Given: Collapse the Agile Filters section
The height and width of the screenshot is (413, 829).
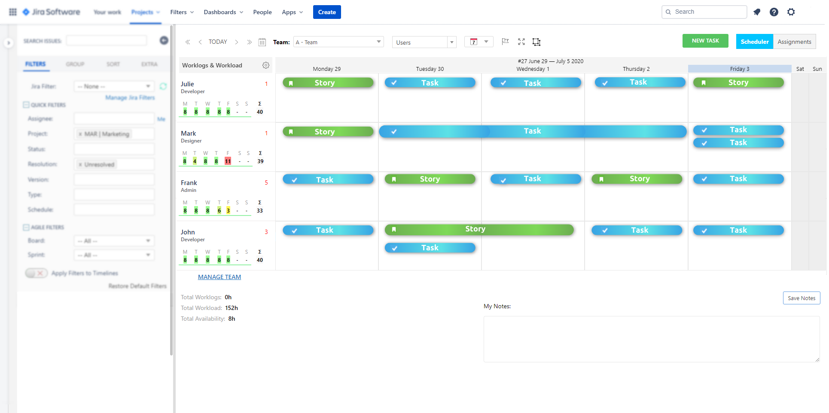Looking at the screenshot, I should point(26,227).
